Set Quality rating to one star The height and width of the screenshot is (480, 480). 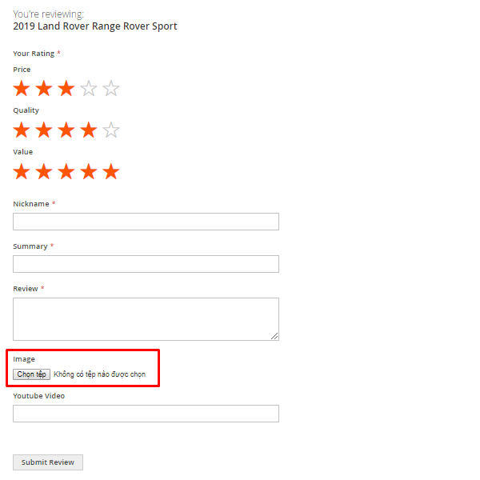(x=22, y=130)
